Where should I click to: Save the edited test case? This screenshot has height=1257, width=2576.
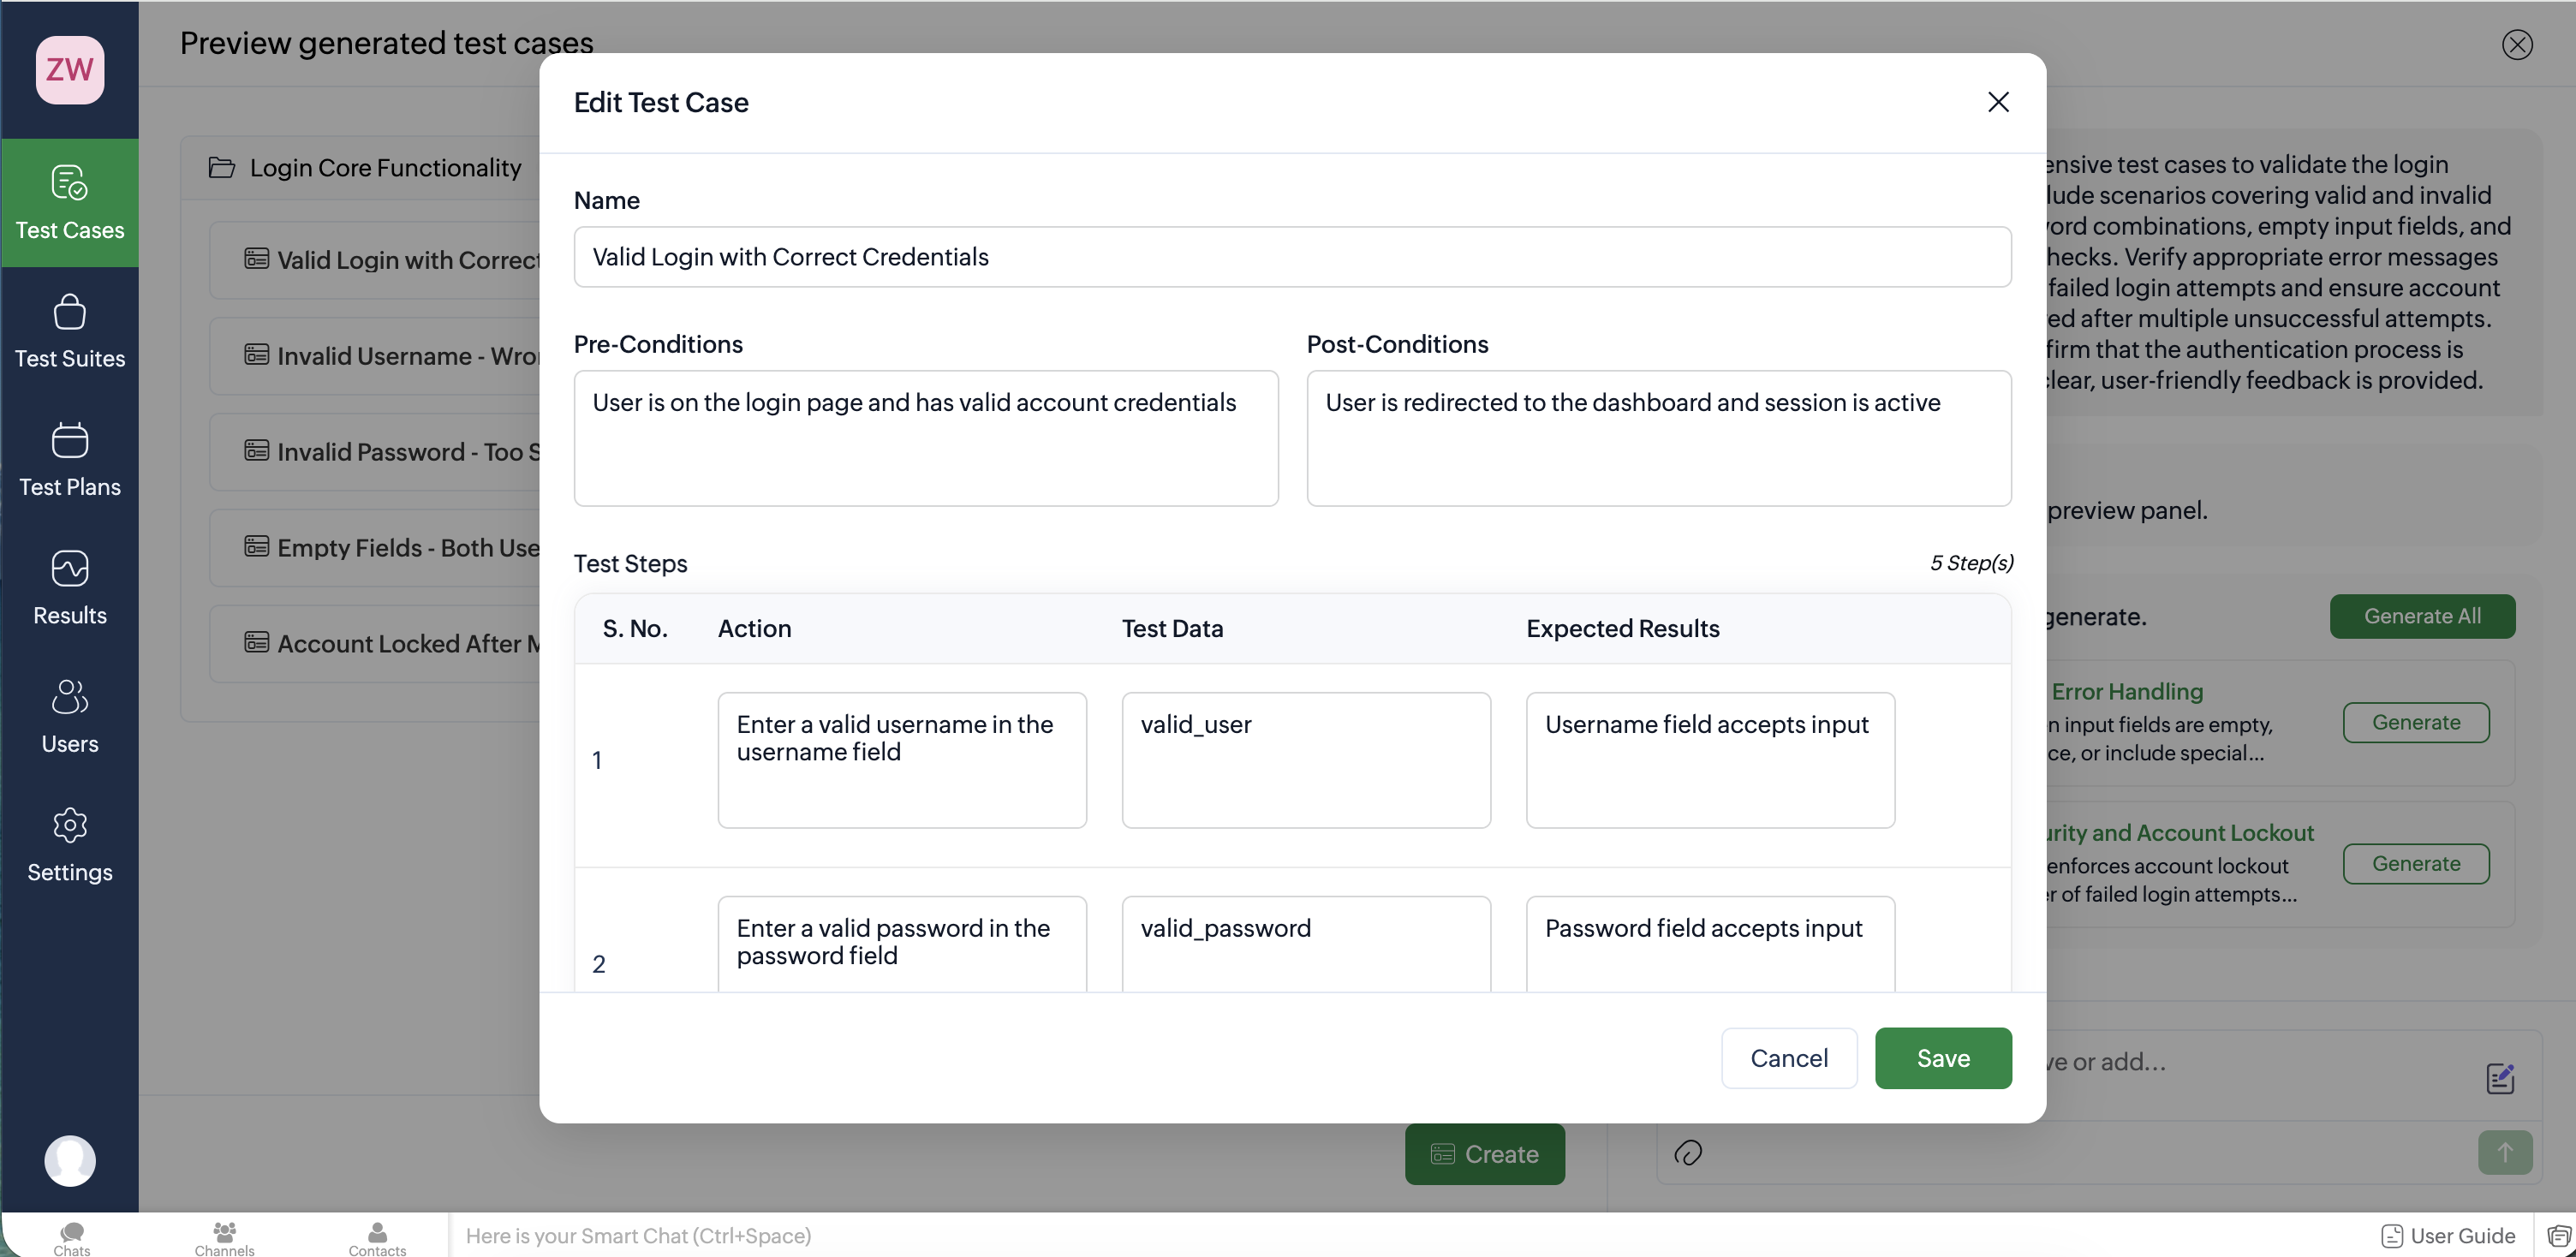tap(1942, 1058)
